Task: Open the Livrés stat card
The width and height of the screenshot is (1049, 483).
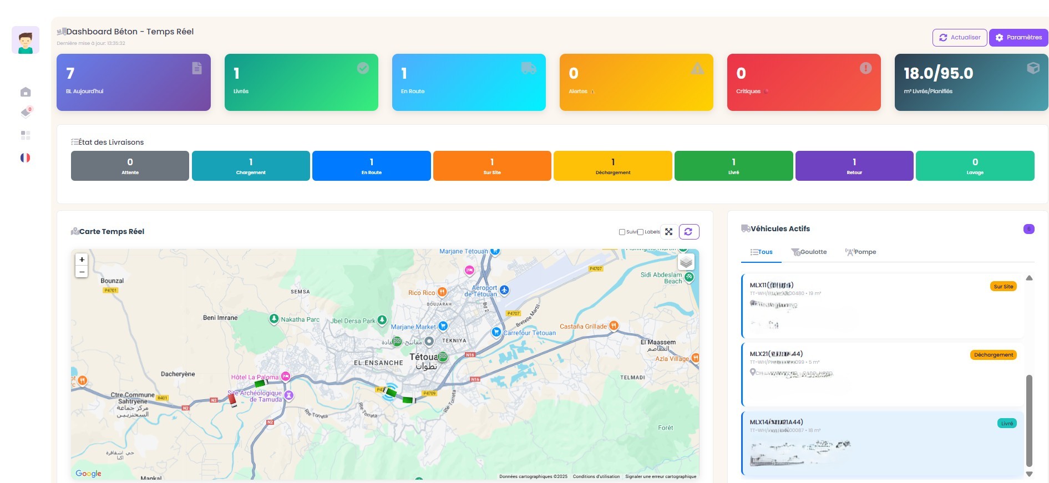Action: tap(301, 82)
